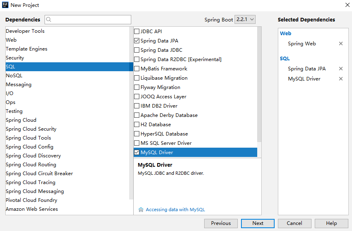
Task: Close the New Project dialog
Action: [347, 5]
